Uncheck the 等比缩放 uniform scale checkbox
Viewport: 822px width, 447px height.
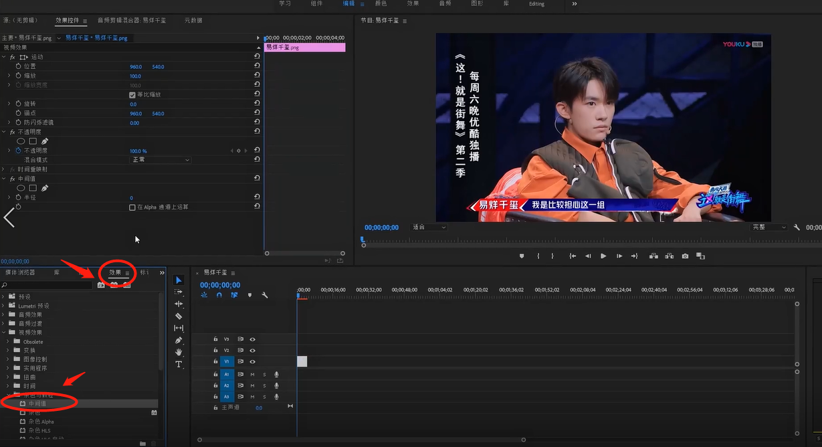pos(132,95)
